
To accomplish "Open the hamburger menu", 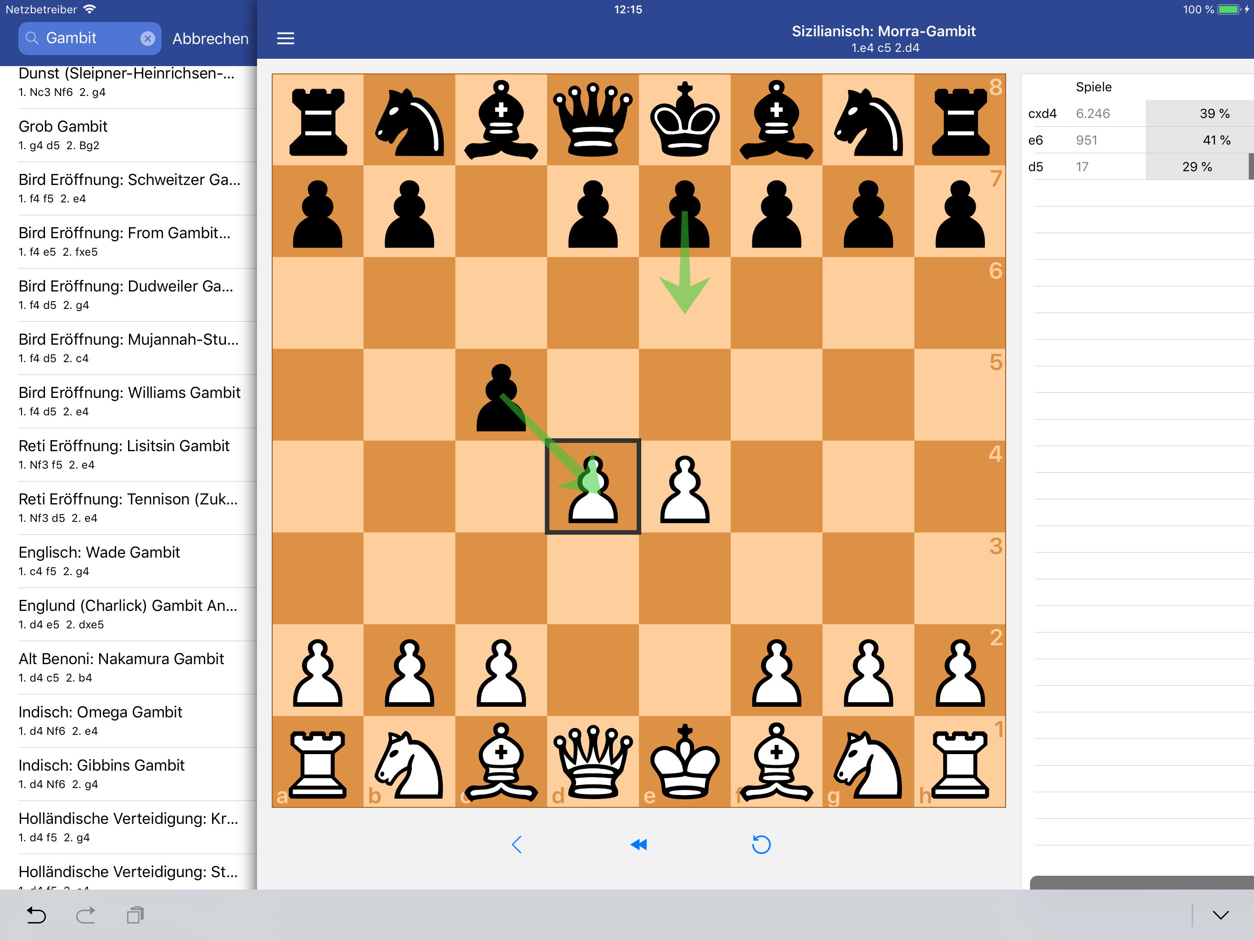I will click(285, 38).
